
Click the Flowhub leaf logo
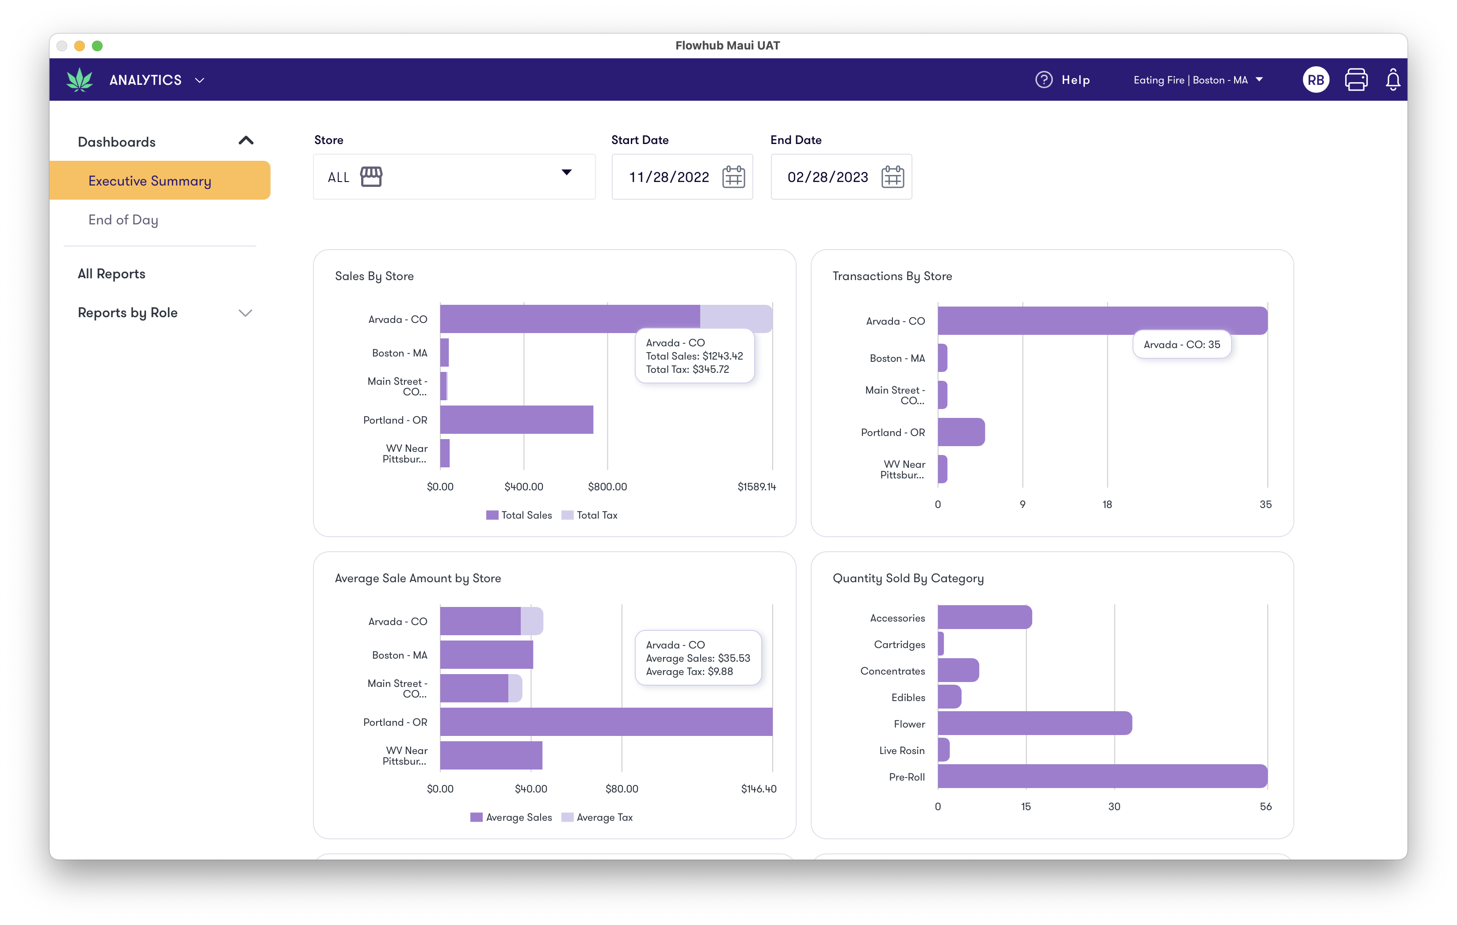[x=79, y=80]
